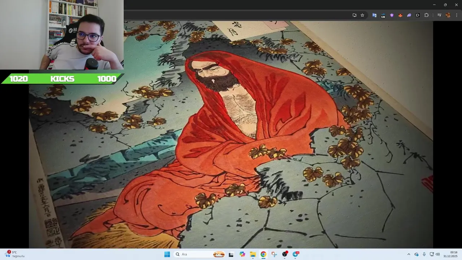Open the extension showing badge 120
Viewport: 462px width, 260px height.
(383, 16)
